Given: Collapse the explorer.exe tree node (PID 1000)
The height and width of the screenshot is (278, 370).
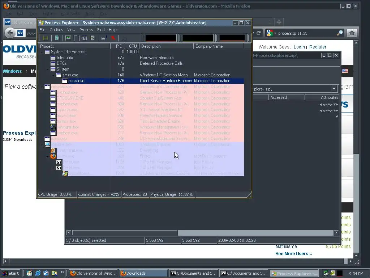Looking at the screenshot, I should pyautogui.click(x=42, y=144).
